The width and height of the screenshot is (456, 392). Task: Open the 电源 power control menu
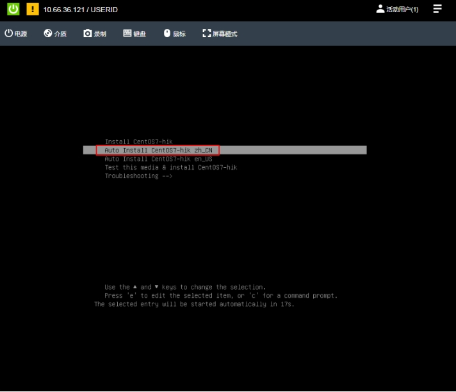click(x=16, y=33)
